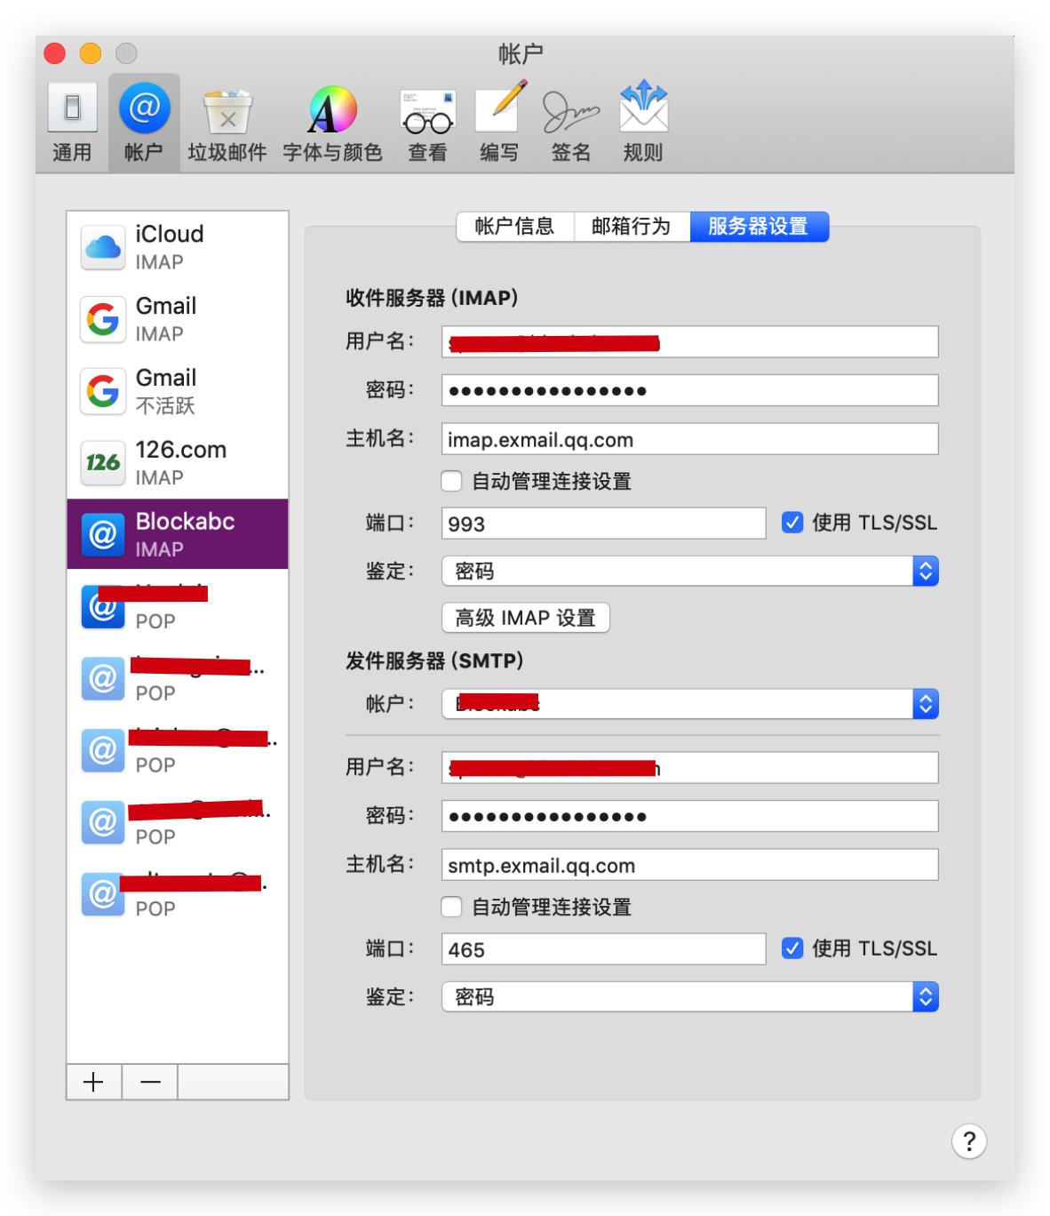Select the 签名 preferences icon
This screenshot has height=1216, width=1050.
pyautogui.click(x=569, y=122)
